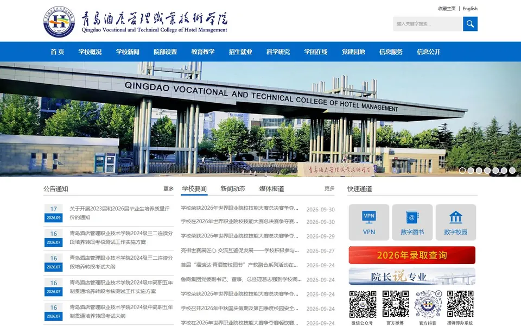Viewport: 521px width, 326px height.
Task: Select the first carousel dot
Action: (462, 171)
